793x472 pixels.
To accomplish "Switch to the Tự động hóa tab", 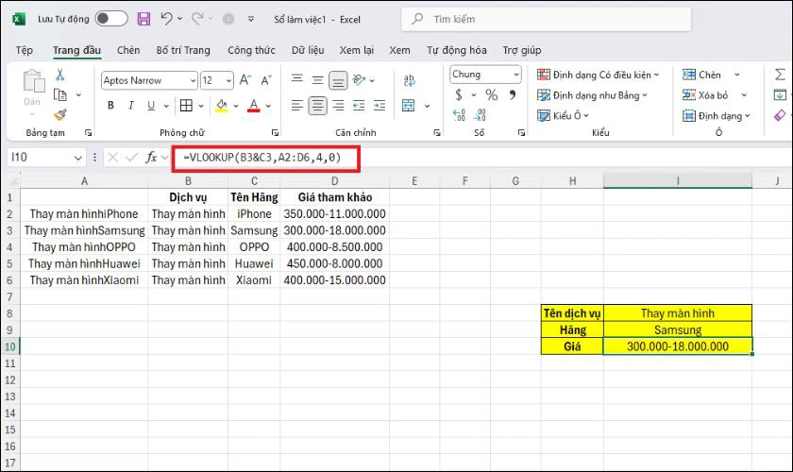I will click(x=457, y=50).
